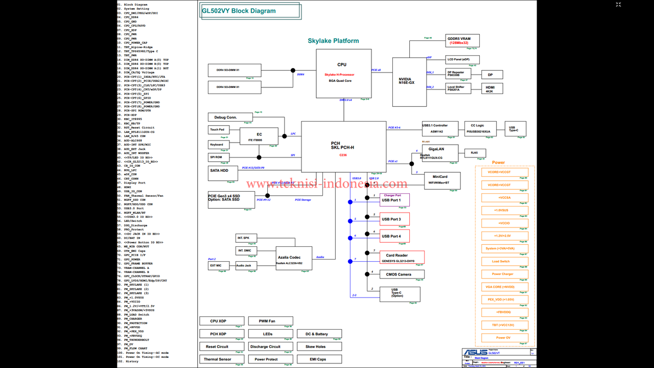This screenshot has width=654, height=368.
Task: Open index entry 30. KBC_IT8995
Action: click(x=130, y=119)
